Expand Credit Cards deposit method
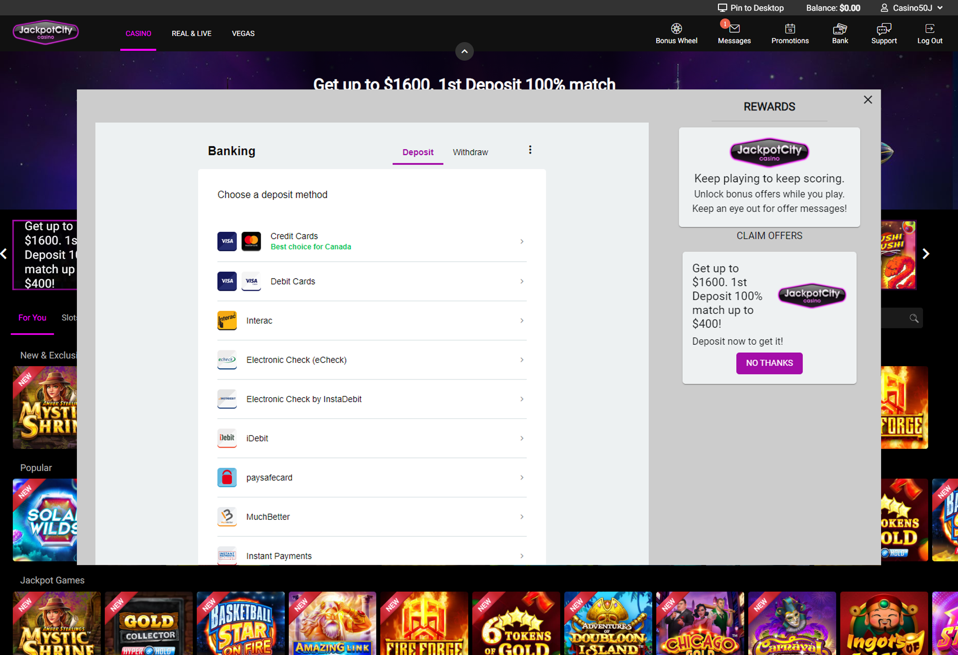 pyautogui.click(x=371, y=241)
